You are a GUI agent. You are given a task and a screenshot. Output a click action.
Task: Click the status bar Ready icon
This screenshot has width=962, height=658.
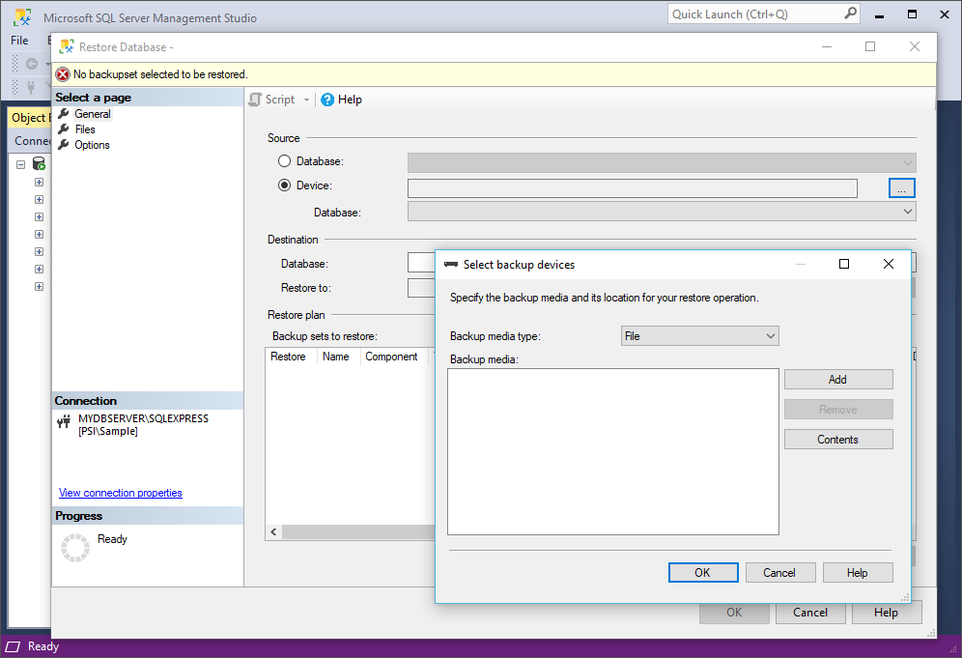click(x=13, y=646)
